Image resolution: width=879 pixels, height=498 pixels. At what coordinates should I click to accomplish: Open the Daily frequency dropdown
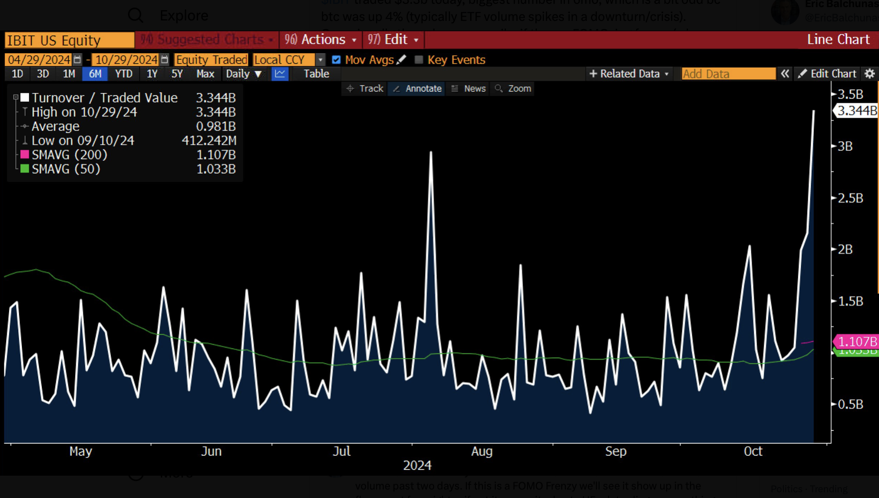click(244, 74)
